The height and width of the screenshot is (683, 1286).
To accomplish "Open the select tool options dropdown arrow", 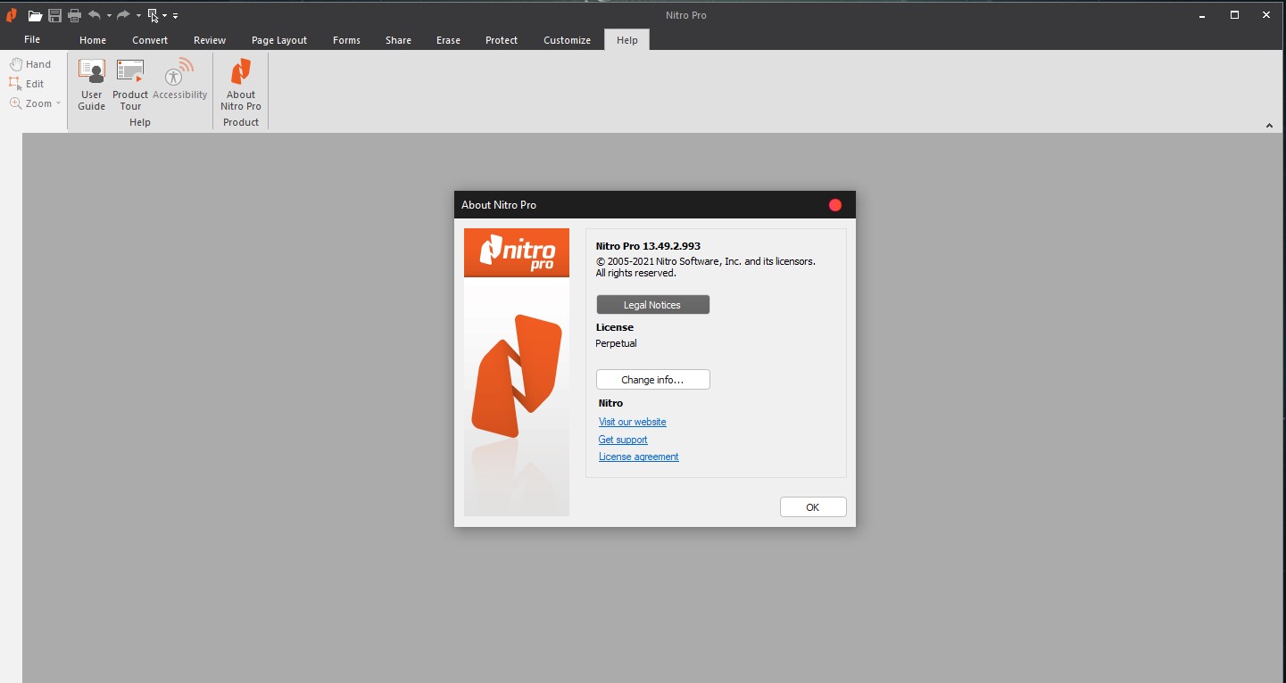I will tap(165, 16).
